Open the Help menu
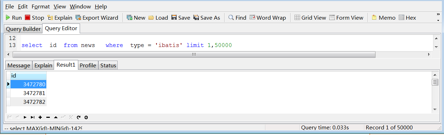 (101, 7)
